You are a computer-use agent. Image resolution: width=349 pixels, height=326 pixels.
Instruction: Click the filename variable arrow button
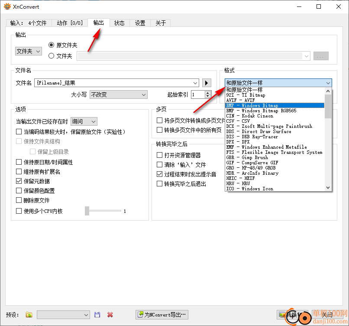207,83
